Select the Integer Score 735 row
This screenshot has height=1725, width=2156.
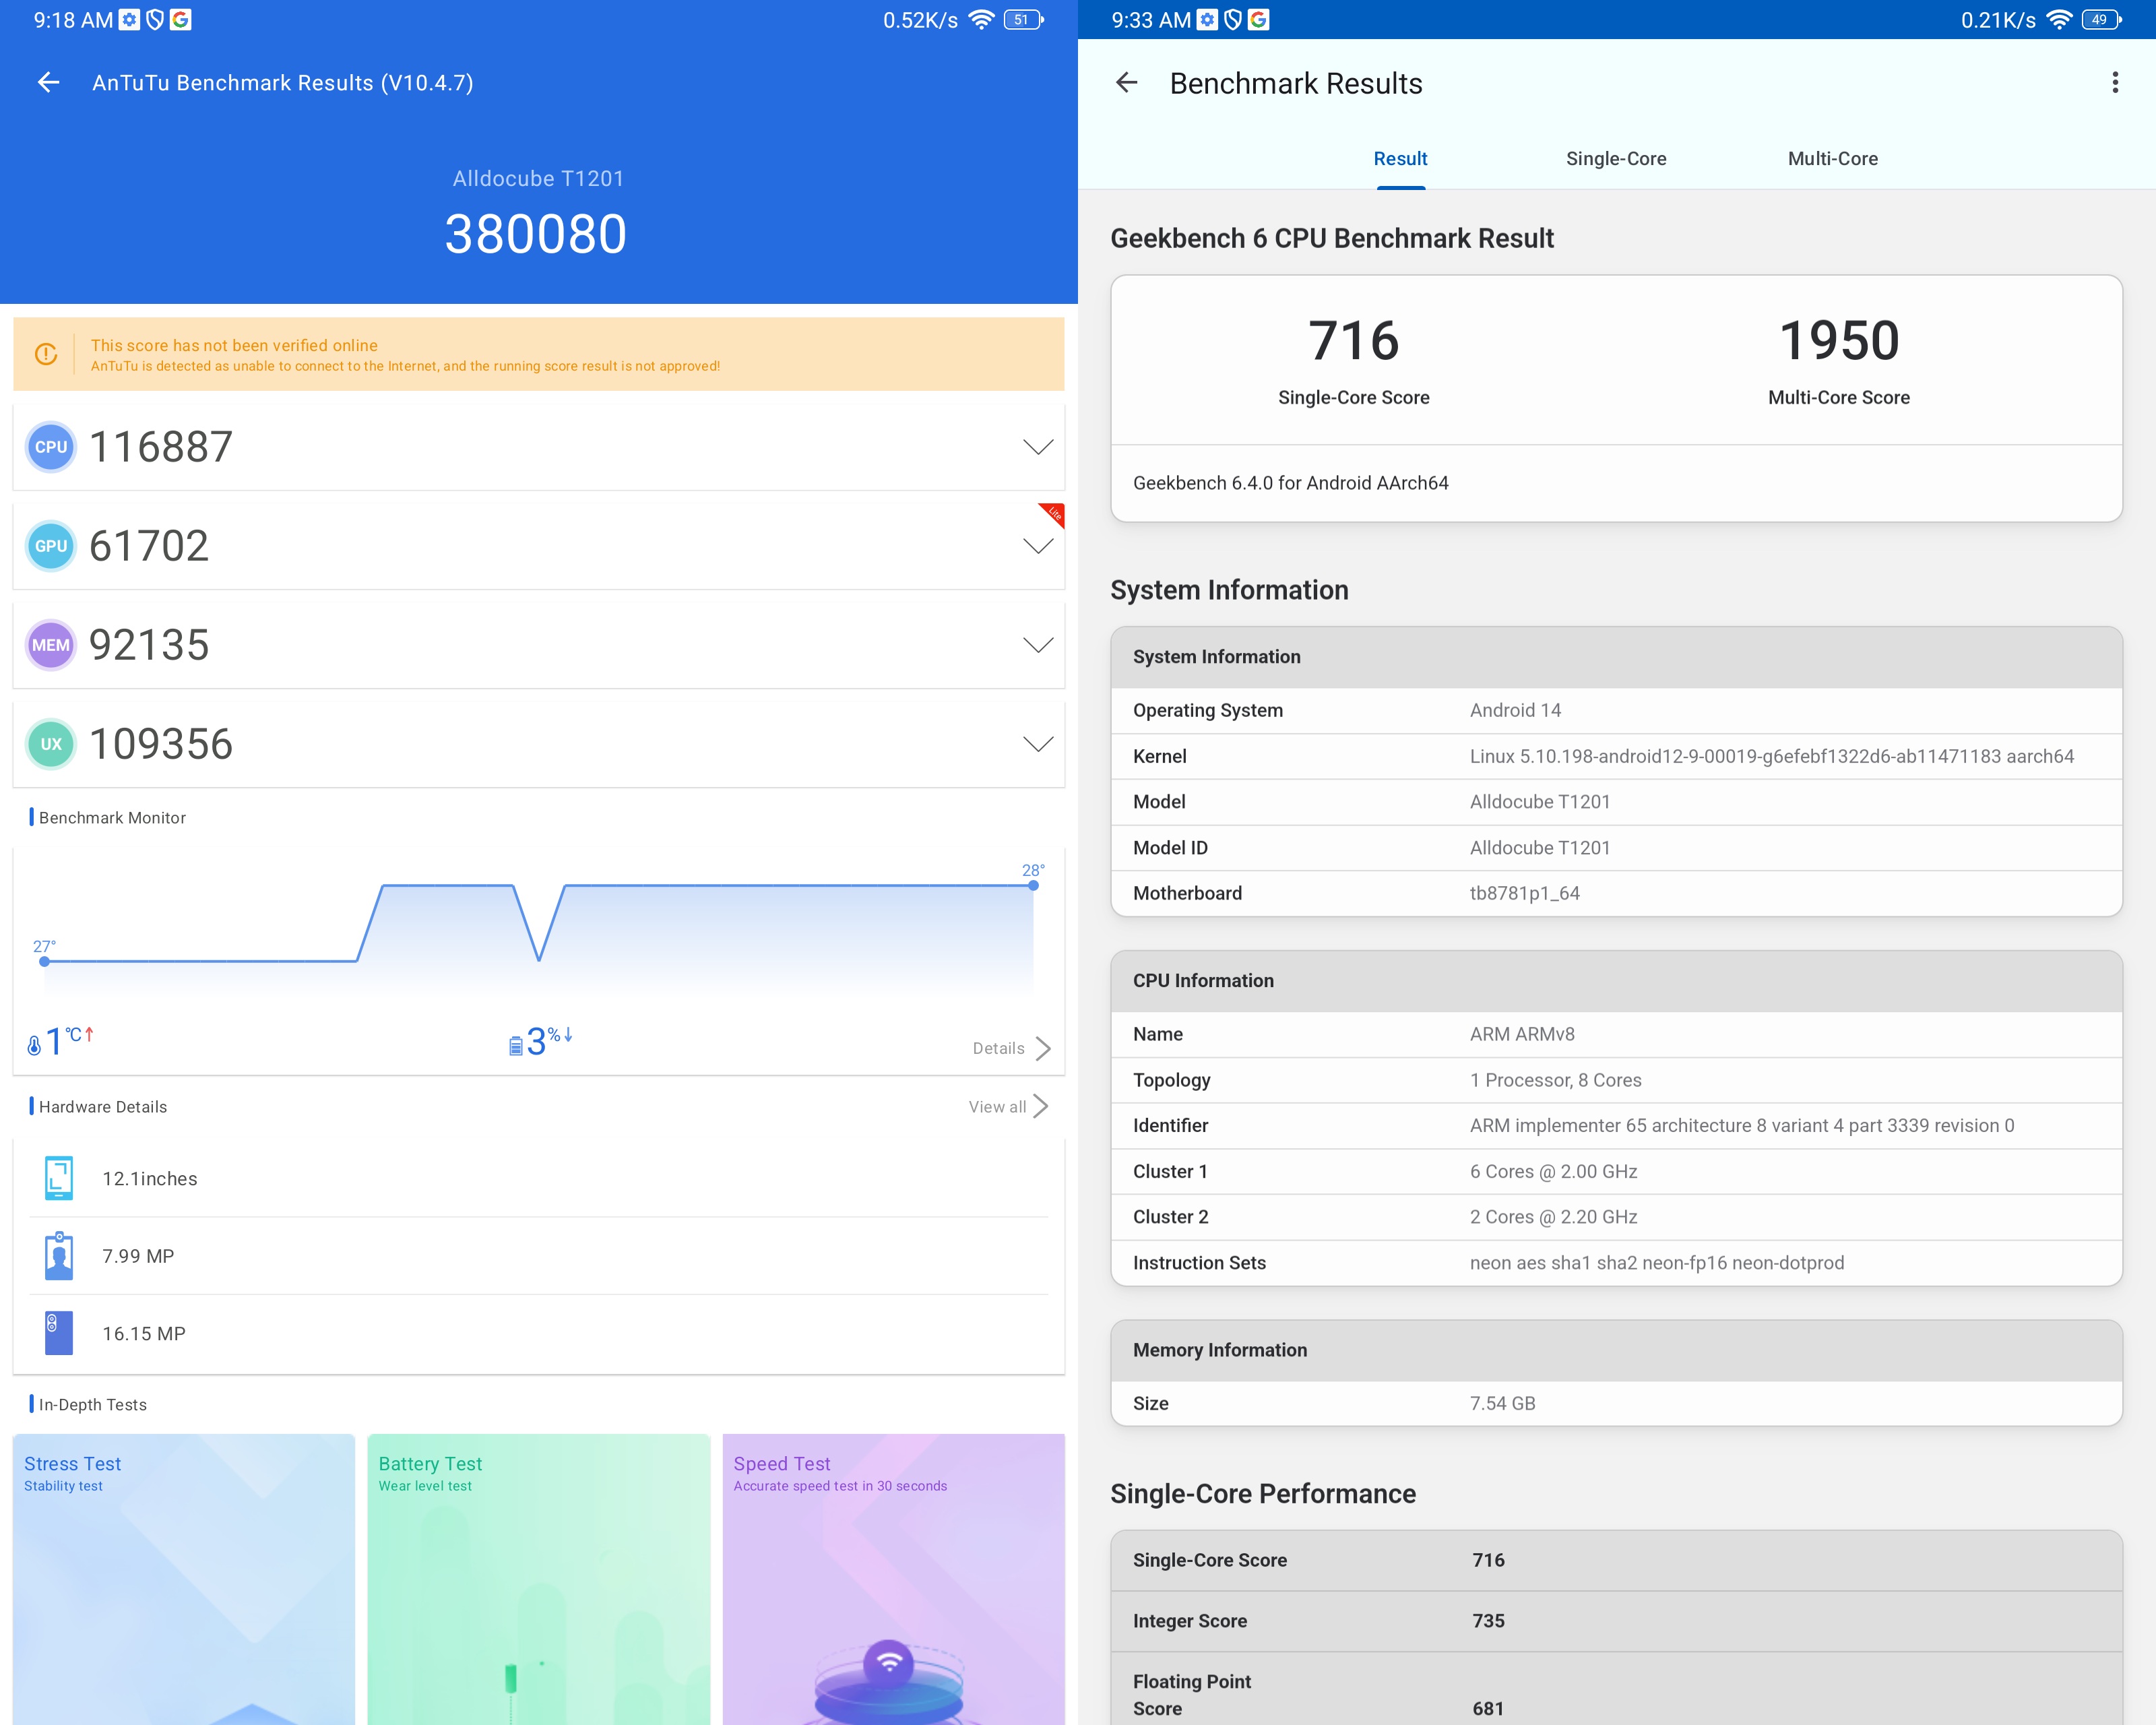pos(1616,1621)
